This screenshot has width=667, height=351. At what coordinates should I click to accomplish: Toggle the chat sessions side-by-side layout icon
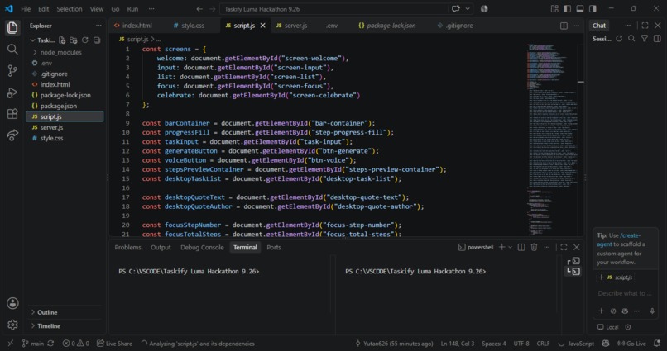[657, 39]
